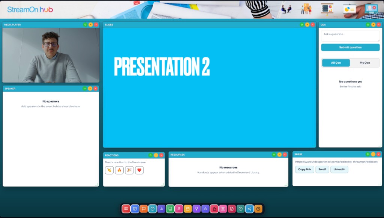Click the "No questions yet" message
Screen dimensions: 384x218
(350, 81)
